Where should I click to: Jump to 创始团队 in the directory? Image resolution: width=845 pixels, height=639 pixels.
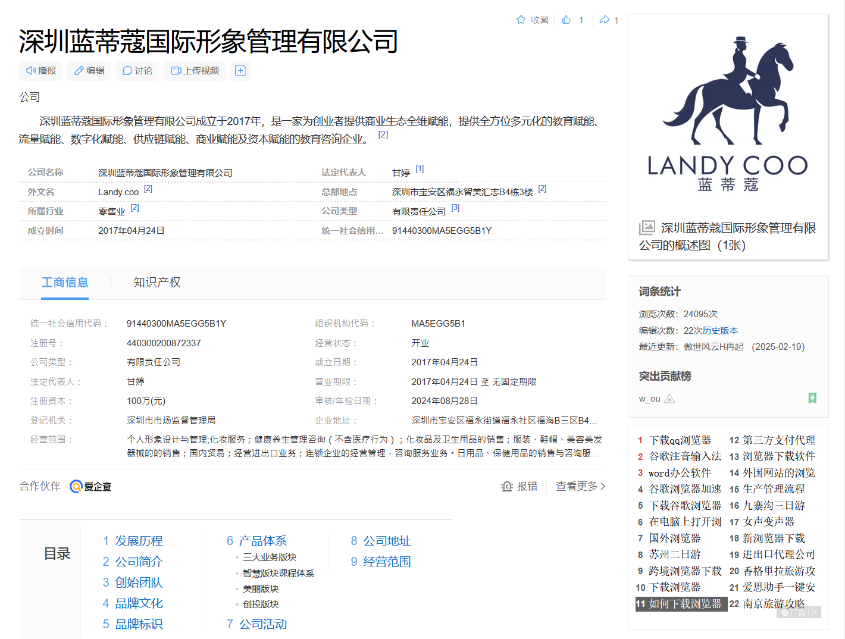point(139,582)
